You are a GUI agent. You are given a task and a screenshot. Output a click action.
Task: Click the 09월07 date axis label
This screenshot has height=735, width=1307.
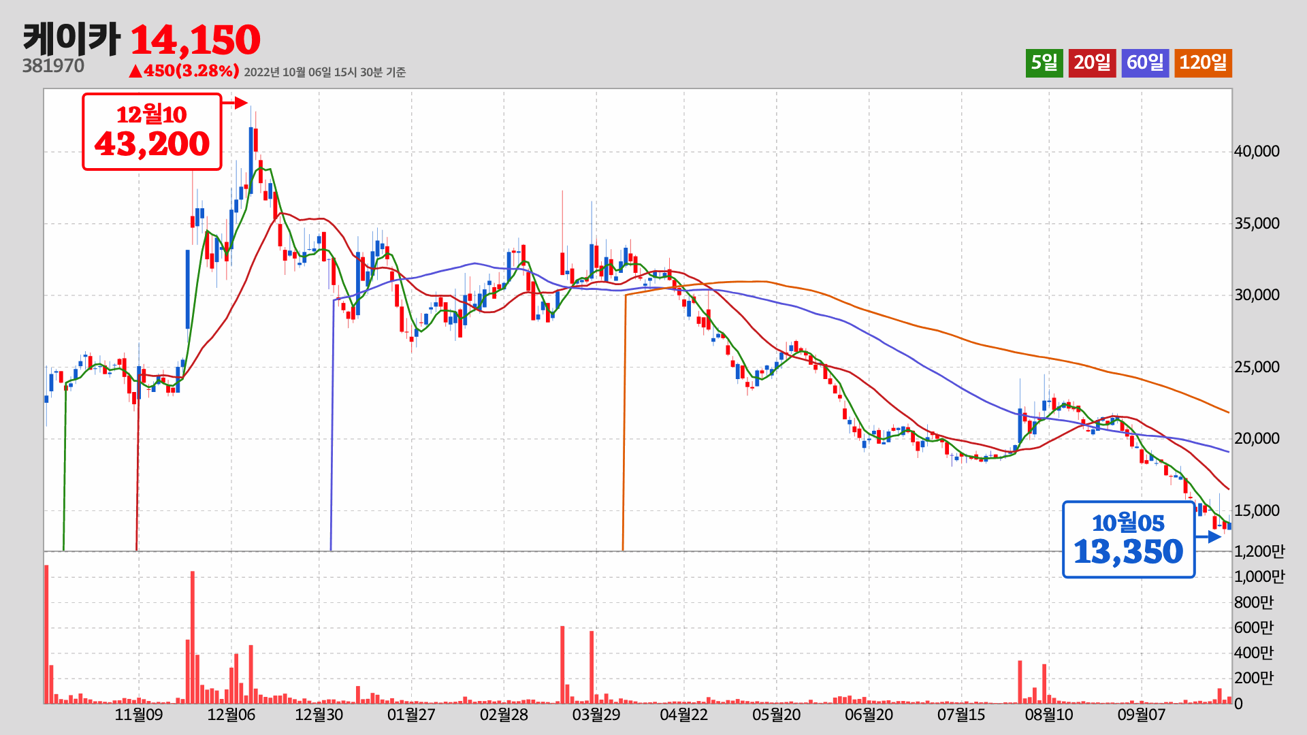(1142, 715)
